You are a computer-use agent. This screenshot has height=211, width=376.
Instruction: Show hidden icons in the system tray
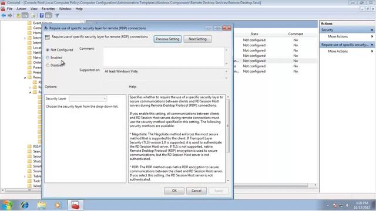click(328, 205)
